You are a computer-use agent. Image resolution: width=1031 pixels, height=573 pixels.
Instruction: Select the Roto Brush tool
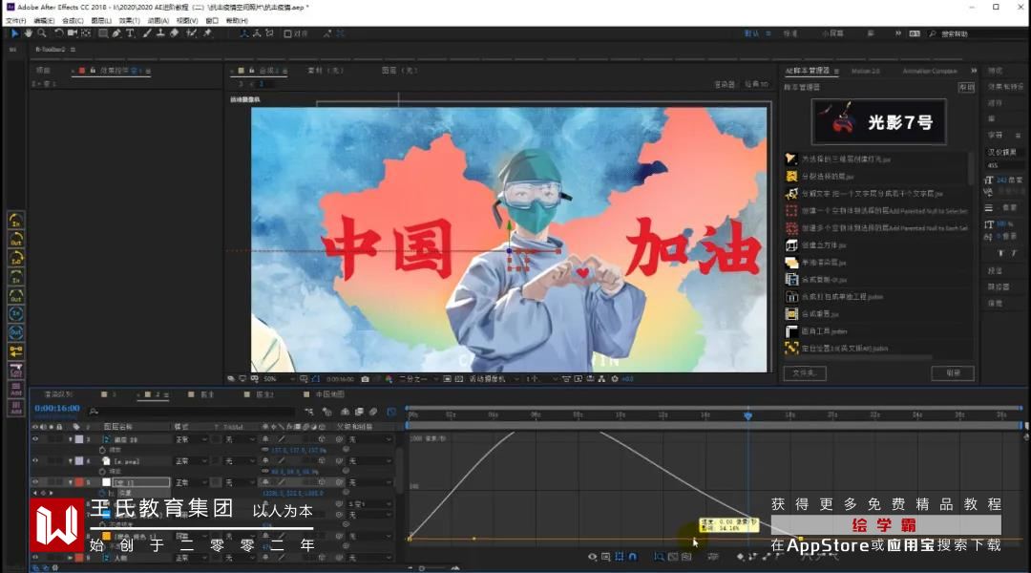tap(191, 32)
